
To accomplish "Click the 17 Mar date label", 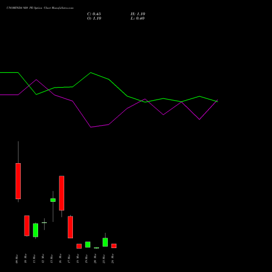I will 69,259.
